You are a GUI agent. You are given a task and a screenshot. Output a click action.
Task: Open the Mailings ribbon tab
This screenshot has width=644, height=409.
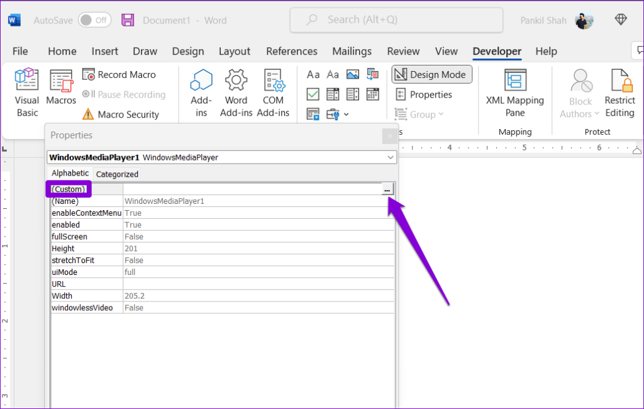[x=352, y=51]
